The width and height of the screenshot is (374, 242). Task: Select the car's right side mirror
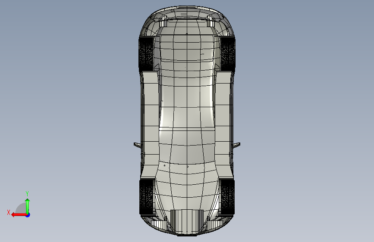tap(236, 145)
